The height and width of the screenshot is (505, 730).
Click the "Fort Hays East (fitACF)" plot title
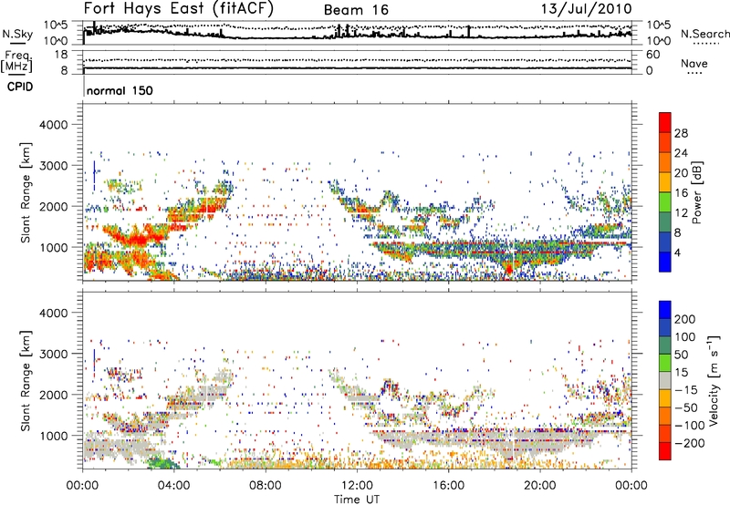point(179,8)
